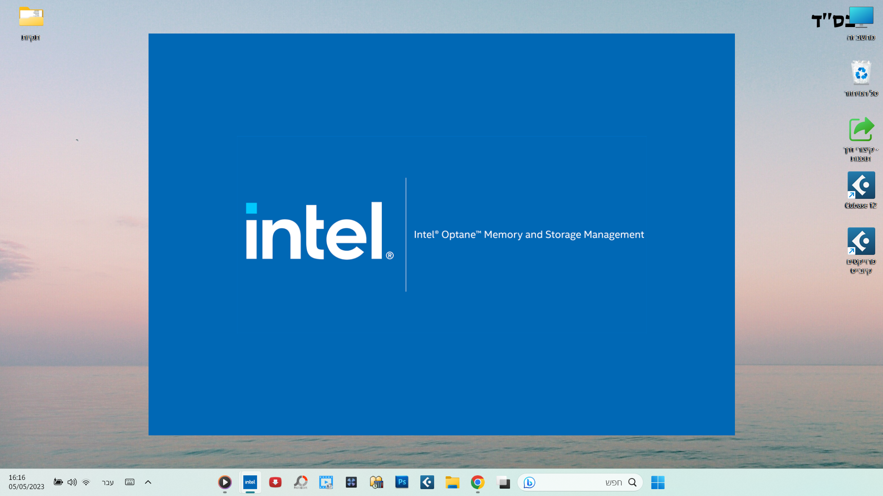Select the Cubase projects desktop shortcut
883x496 pixels.
[x=861, y=251]
